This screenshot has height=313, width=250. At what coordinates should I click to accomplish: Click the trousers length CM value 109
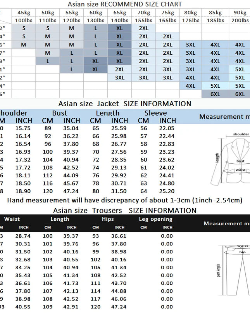pyautogui.click(x=48, y=307)
